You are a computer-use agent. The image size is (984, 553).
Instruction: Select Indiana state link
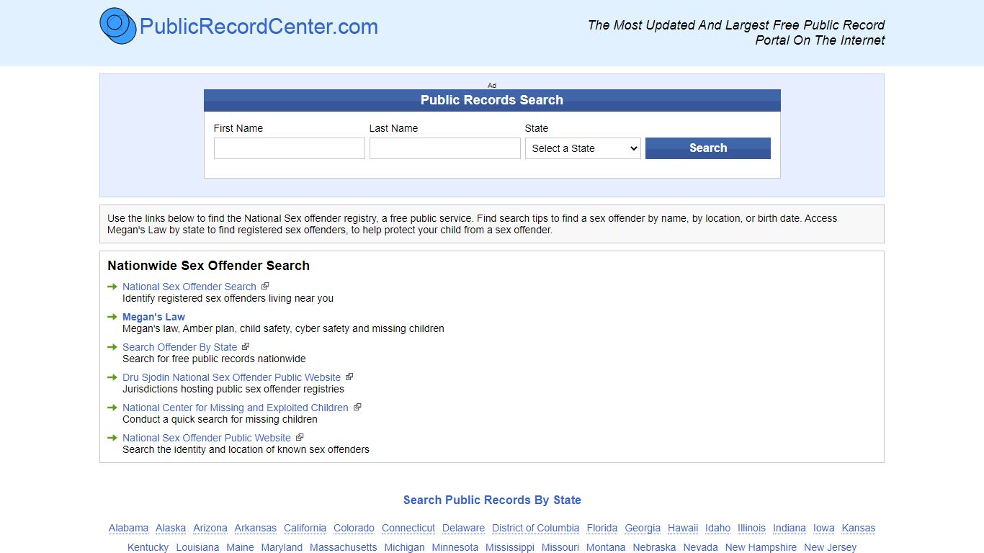pyautogui.click(x=790, y=528)
